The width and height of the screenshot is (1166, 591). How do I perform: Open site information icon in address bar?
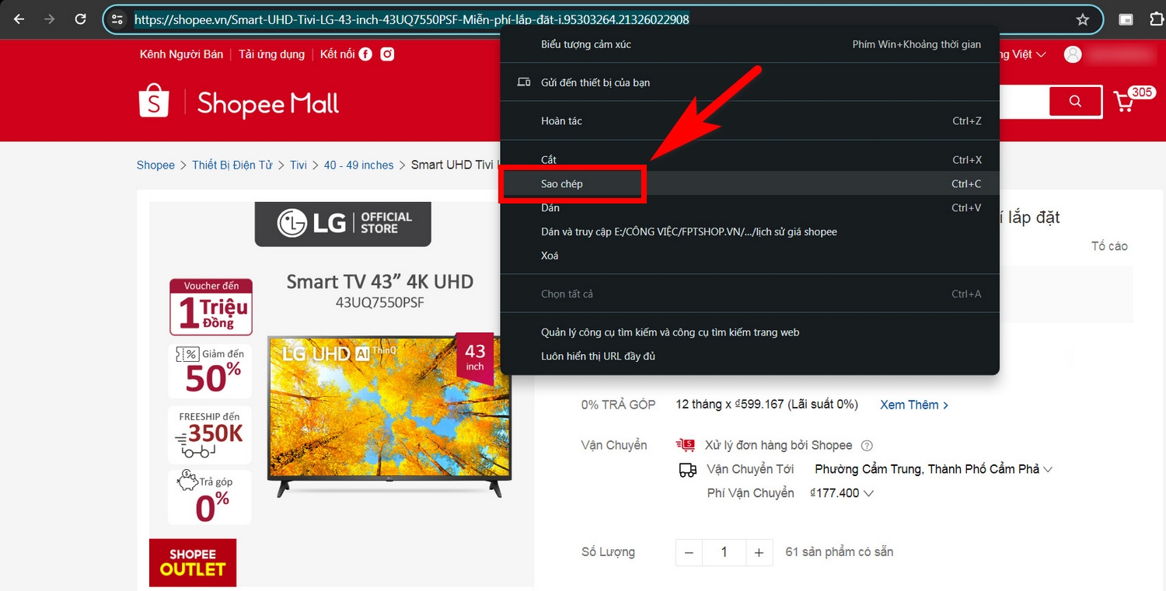(x=117, y=19)
